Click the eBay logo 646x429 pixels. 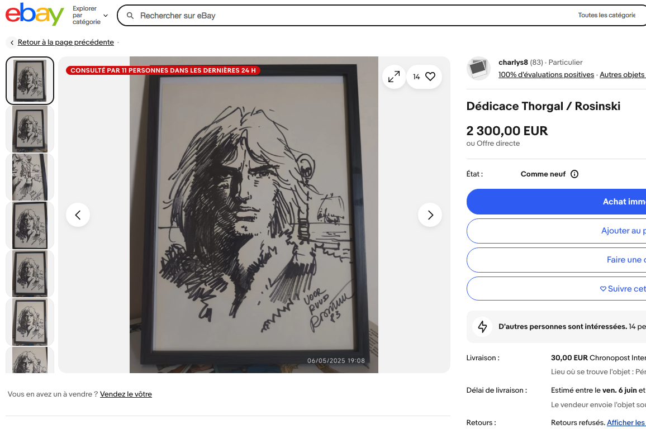click(35, 15)
